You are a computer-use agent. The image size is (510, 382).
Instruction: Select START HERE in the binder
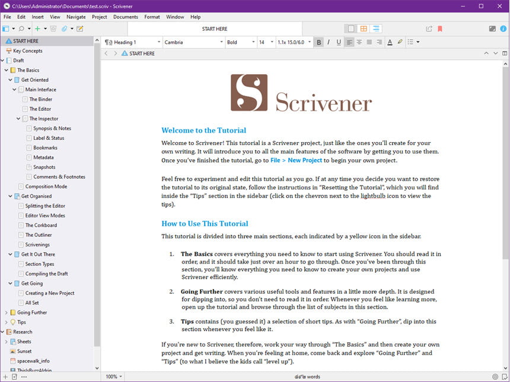[x=47, y=41]
